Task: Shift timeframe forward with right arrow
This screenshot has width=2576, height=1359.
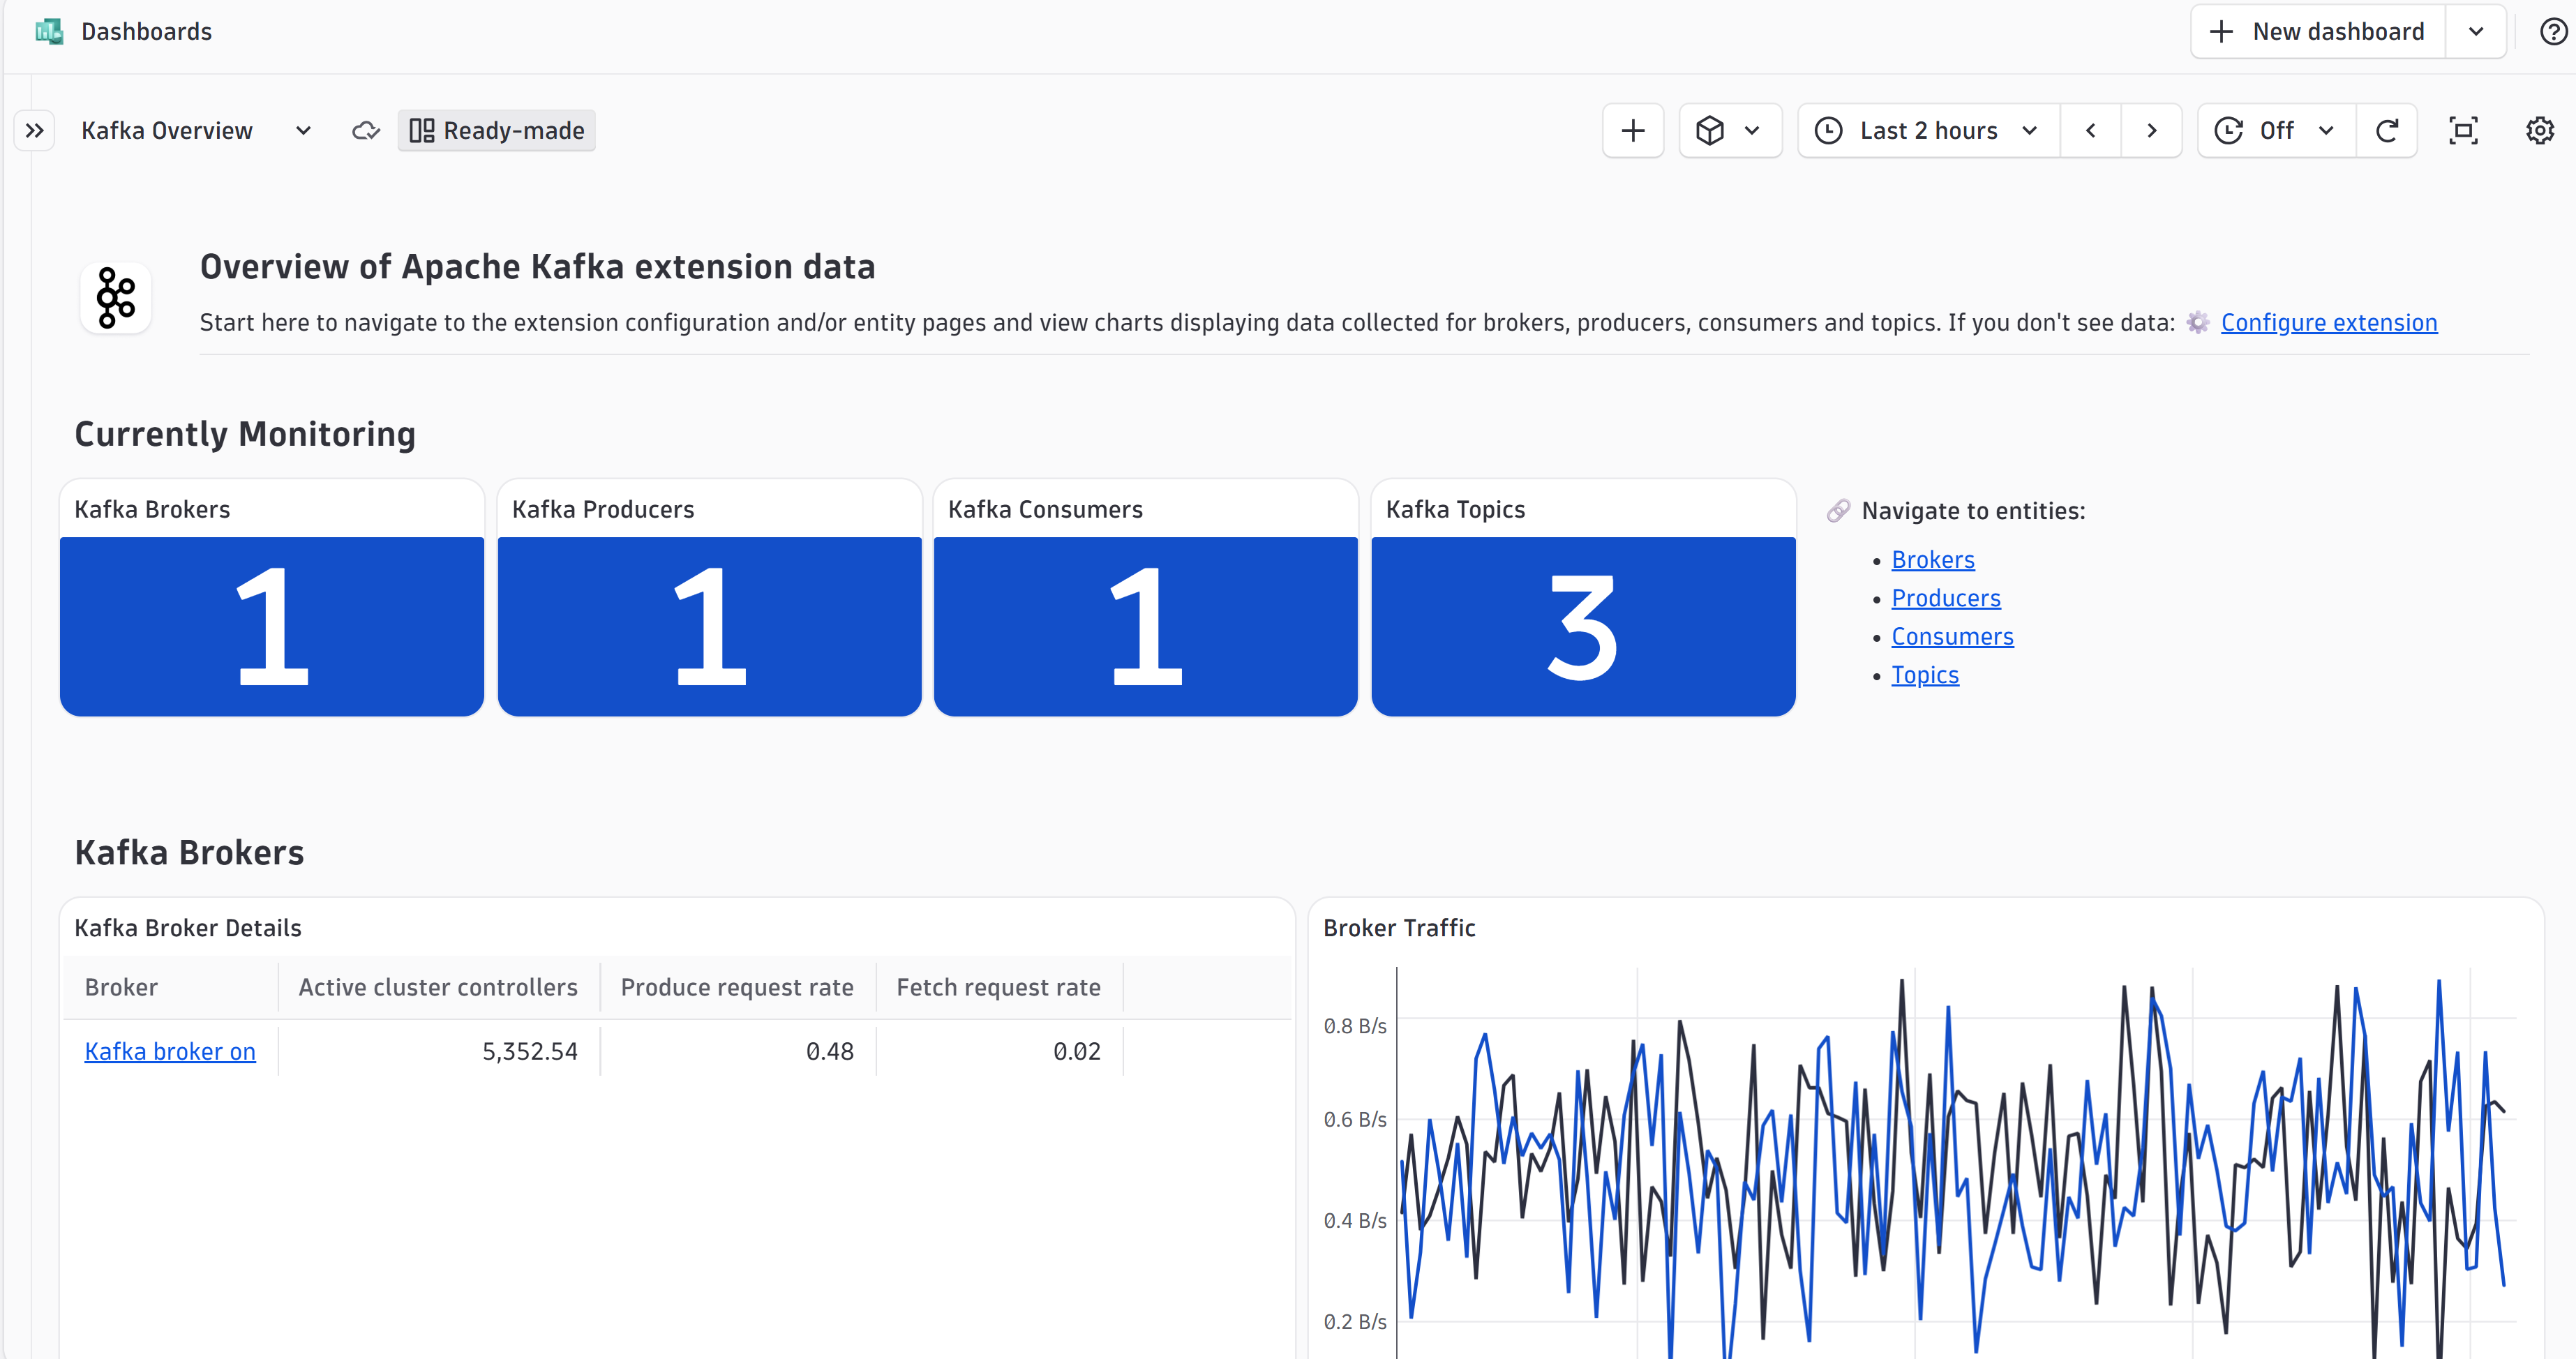Action: click(2152, 131)
